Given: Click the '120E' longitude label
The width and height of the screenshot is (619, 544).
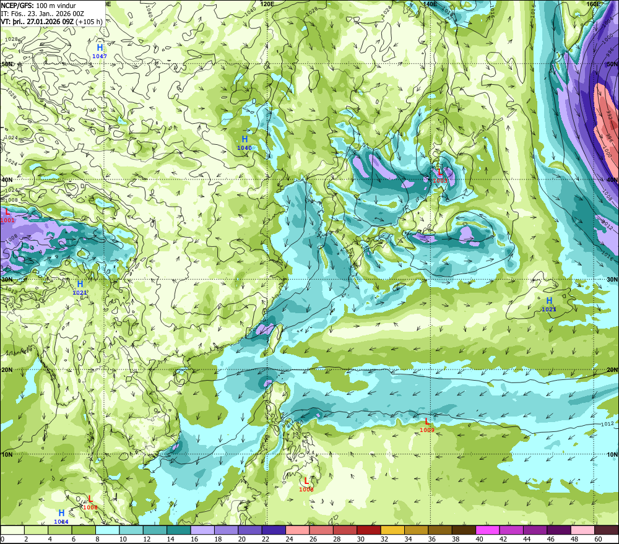Looking at the screenshot, I should tap(267, 4).
